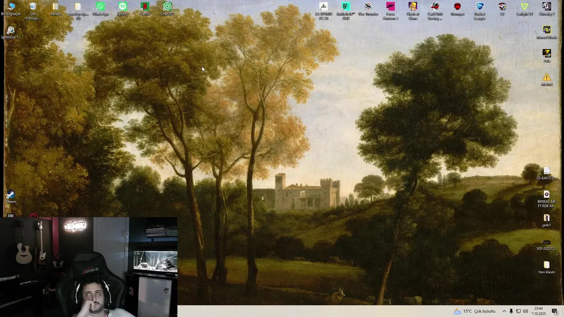
Task: Select the Chivalry 2 shortcut
Action: [547, 9]
